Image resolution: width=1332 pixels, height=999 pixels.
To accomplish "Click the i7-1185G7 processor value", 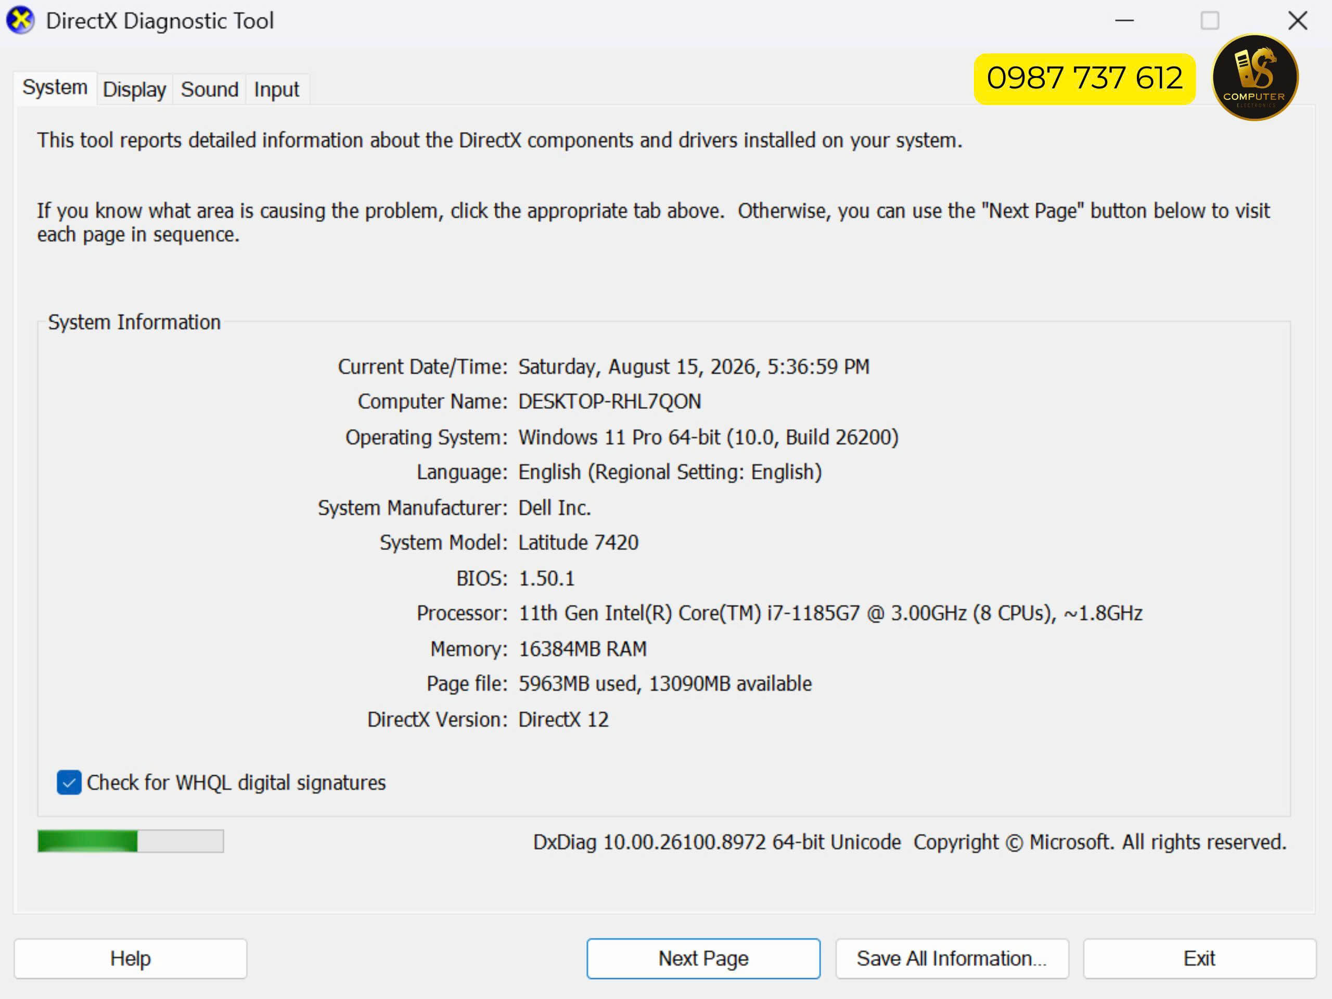I will [830, 613].
